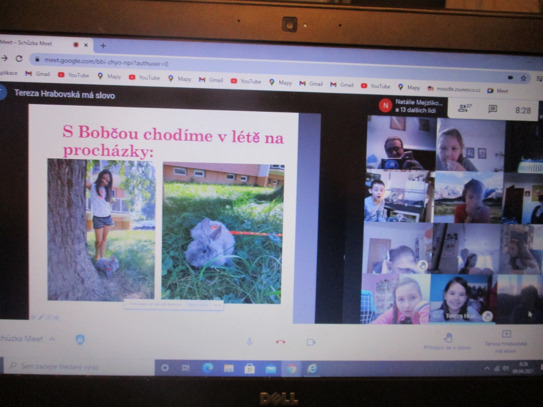Click Natálie Mejzlíková's participant label
The height and width of the screenshot is (407, 543).
click(412, 106)
